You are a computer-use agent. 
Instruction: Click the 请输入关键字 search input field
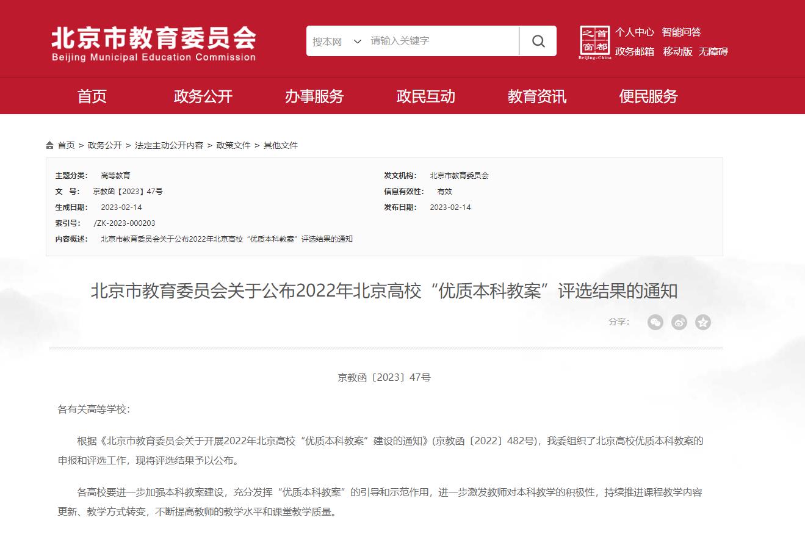click(442, 41)
